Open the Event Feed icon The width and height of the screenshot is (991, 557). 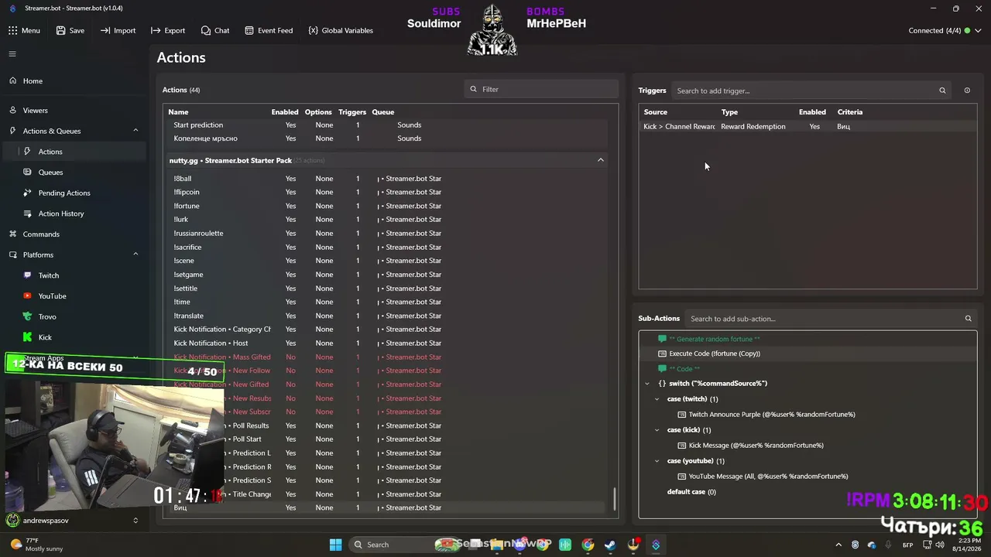tap(249, 30)
